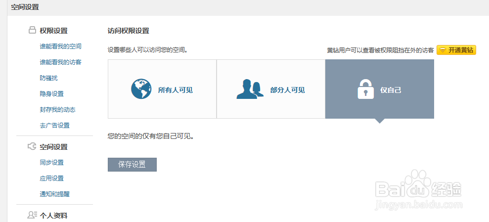Select the 空间设置 sidebar section header
This screenshot has width=489, height=222.
(53, 147)
